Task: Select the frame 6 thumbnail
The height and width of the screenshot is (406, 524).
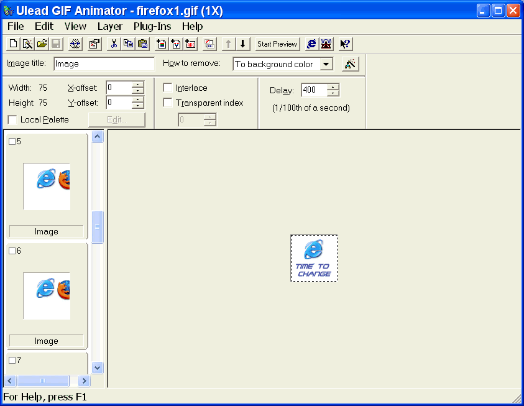Action: coord(47,296)
